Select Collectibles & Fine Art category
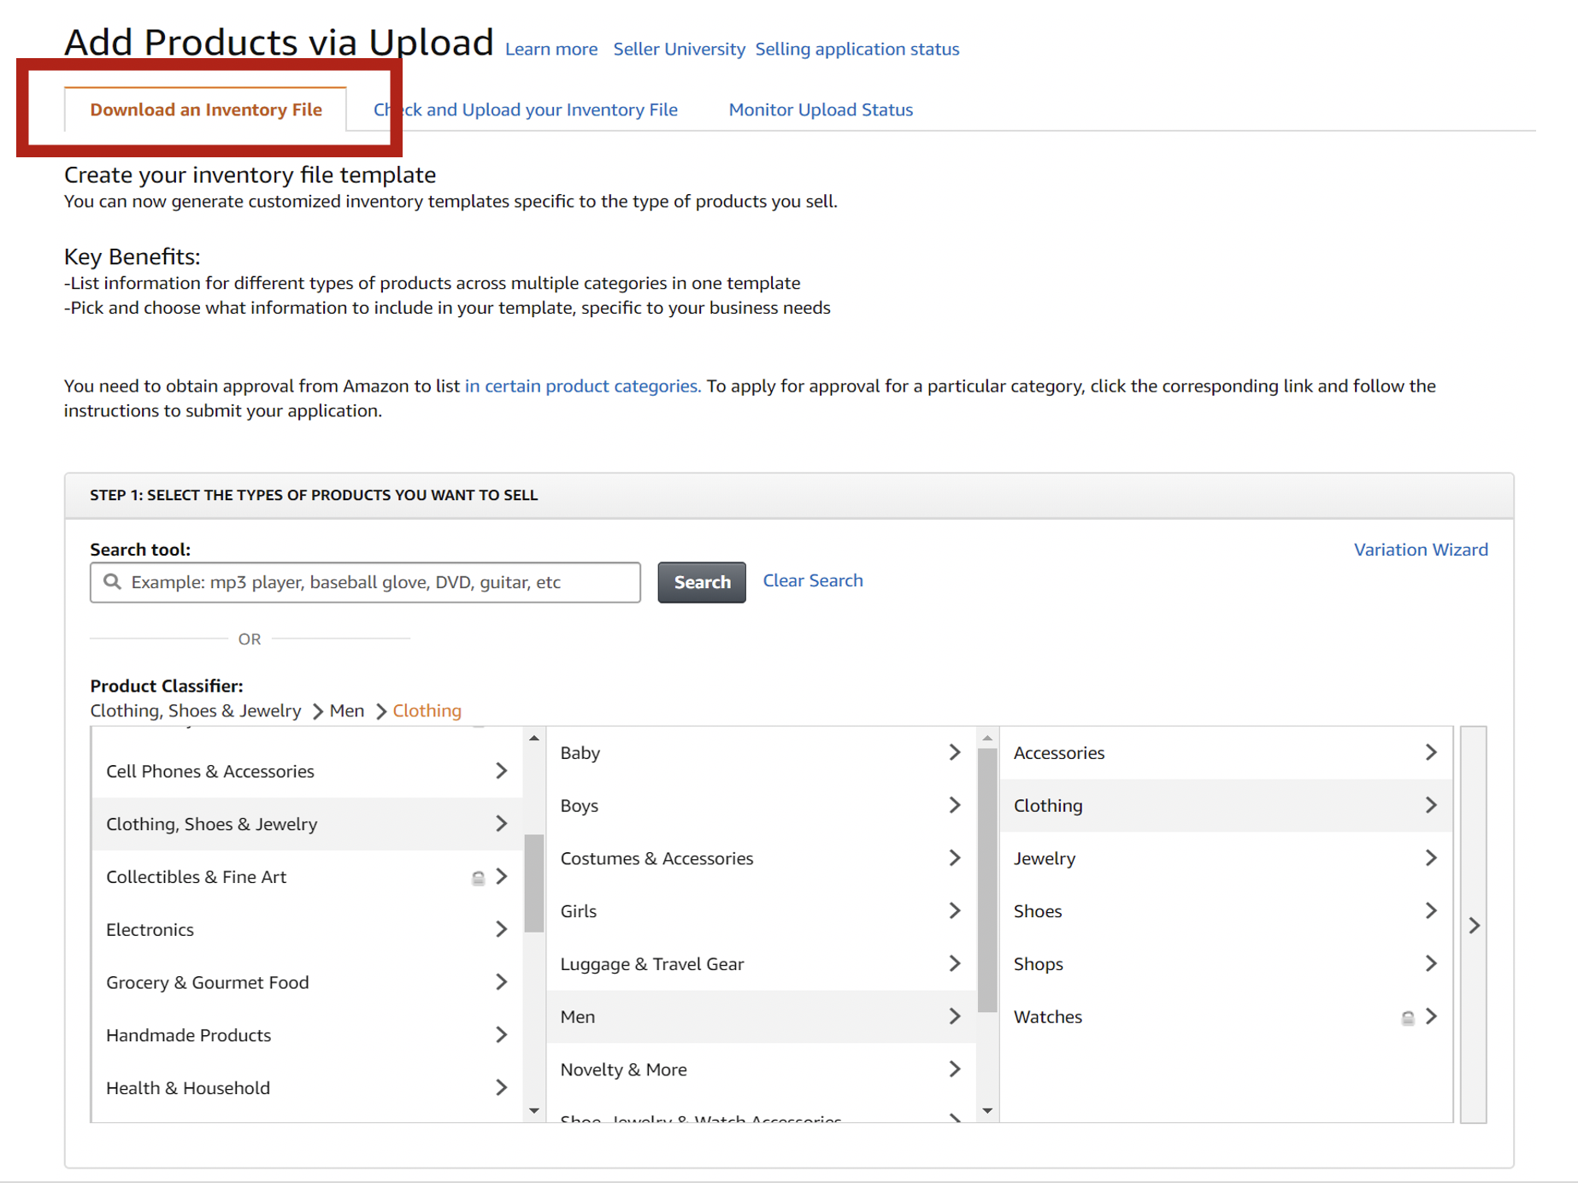The height and width of the screenshot is (1183, 1578). [307, 877]
